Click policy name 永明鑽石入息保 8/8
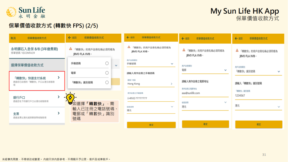The height and width of the screenshot is (162, 288). click(x=34, y=49)
